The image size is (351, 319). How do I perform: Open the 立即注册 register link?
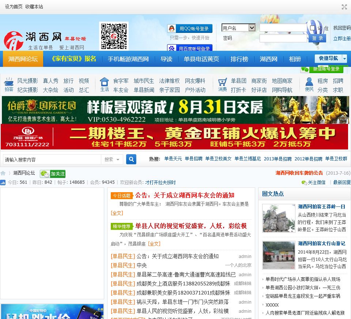[342, 38]
